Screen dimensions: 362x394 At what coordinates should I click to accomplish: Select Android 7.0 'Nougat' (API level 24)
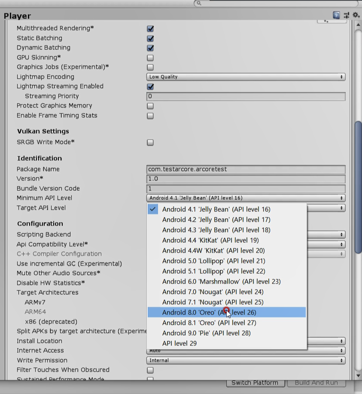[x=227, y=292]
